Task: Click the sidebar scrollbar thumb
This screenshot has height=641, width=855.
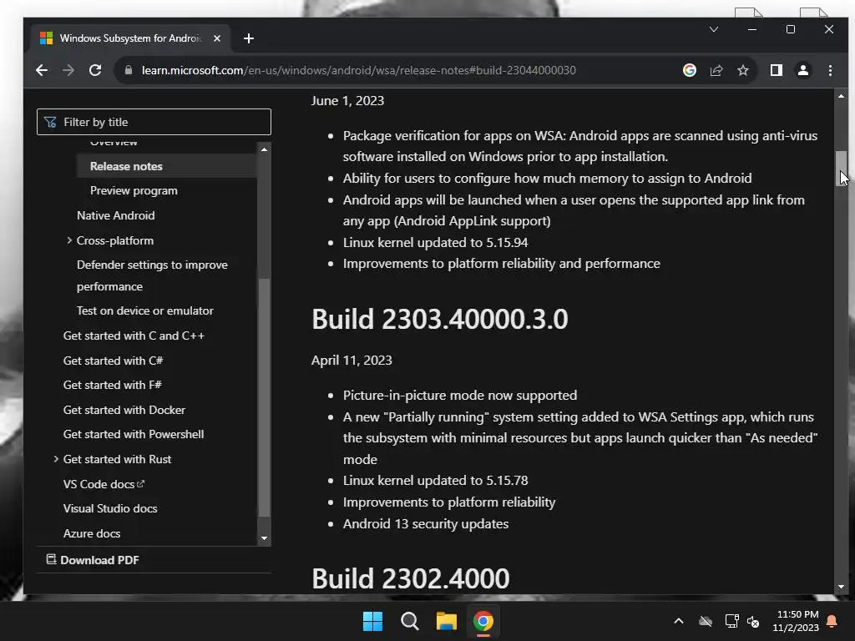Action: (264, 396)
